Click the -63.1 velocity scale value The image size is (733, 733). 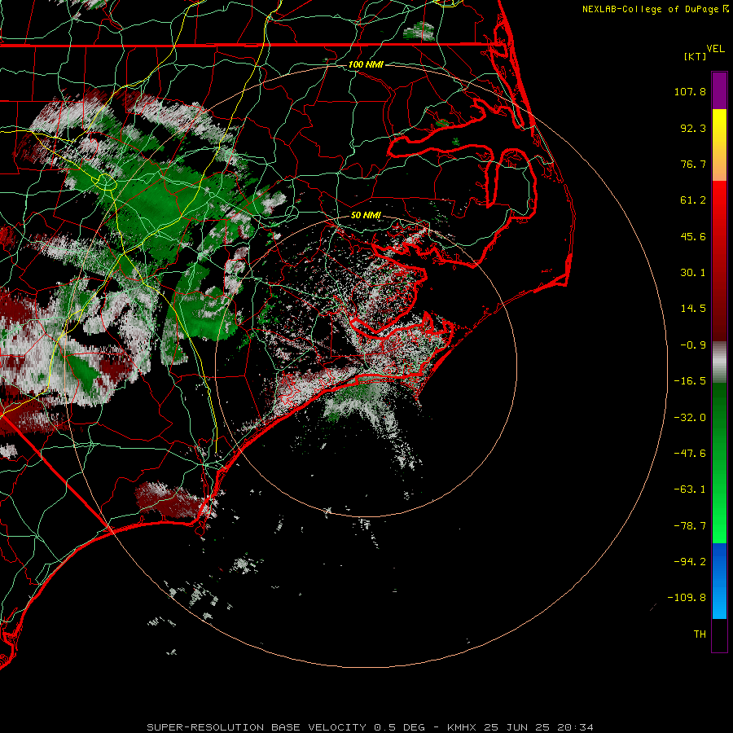[x=690, y=489]
